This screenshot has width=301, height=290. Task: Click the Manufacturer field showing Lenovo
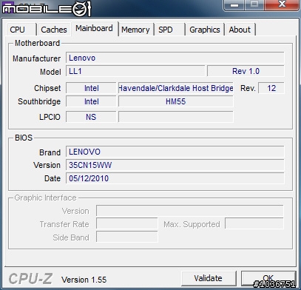point(175,58)
